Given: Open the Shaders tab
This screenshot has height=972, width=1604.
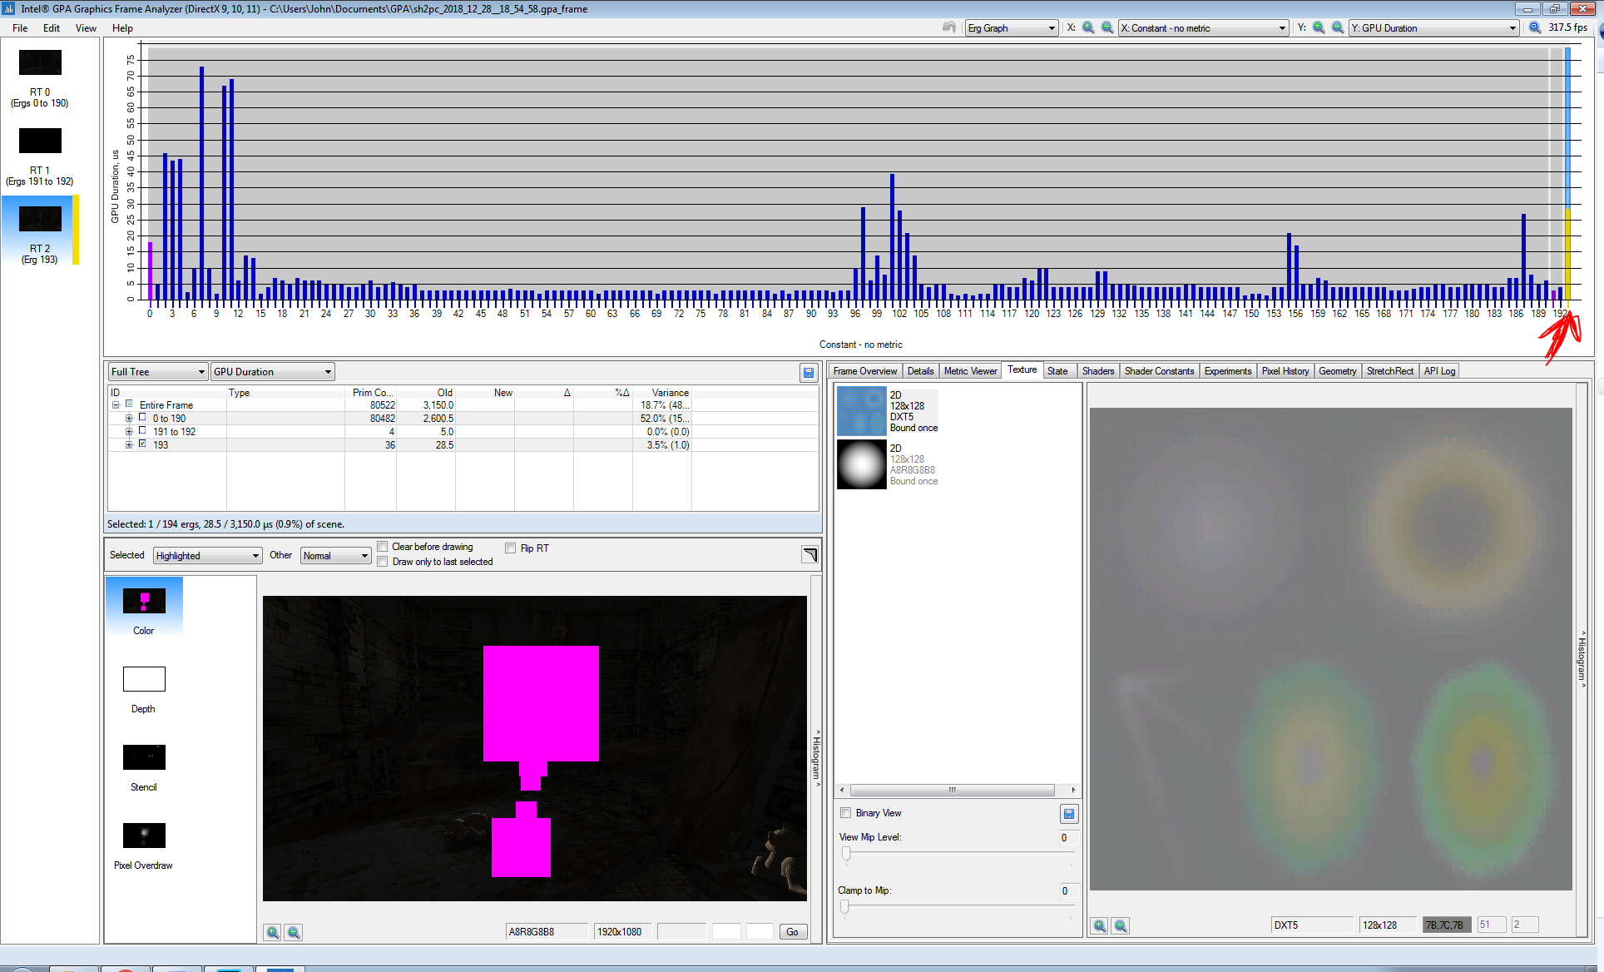Looking at the screenshot, I should pyautogui.click(x=1098, y=371).
